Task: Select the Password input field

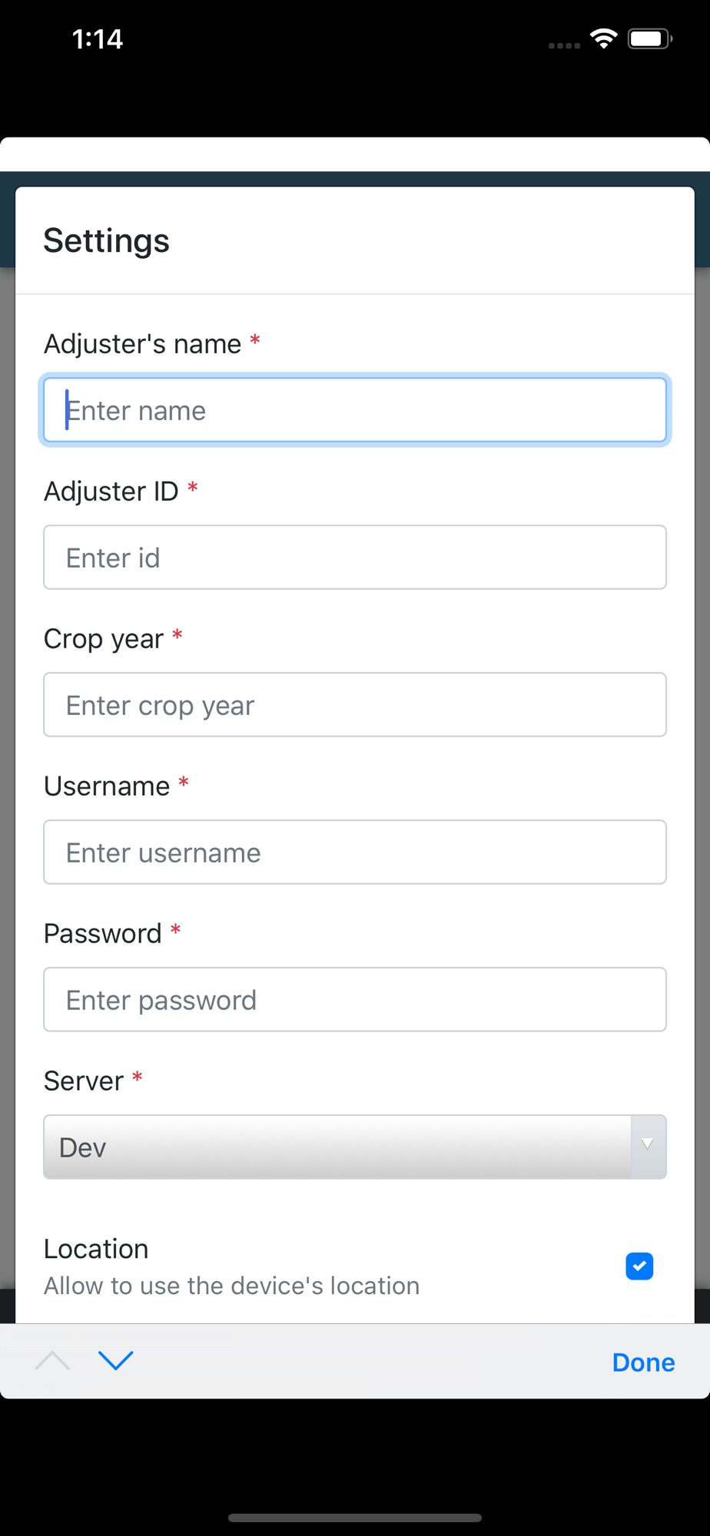Action: coord(355,1000)
